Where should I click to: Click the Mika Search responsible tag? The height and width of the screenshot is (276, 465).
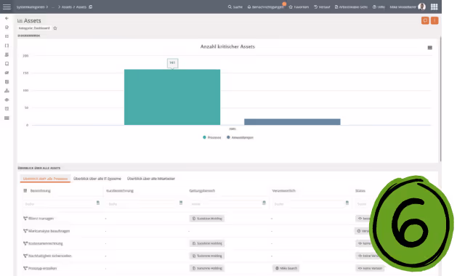pos(286,268)
